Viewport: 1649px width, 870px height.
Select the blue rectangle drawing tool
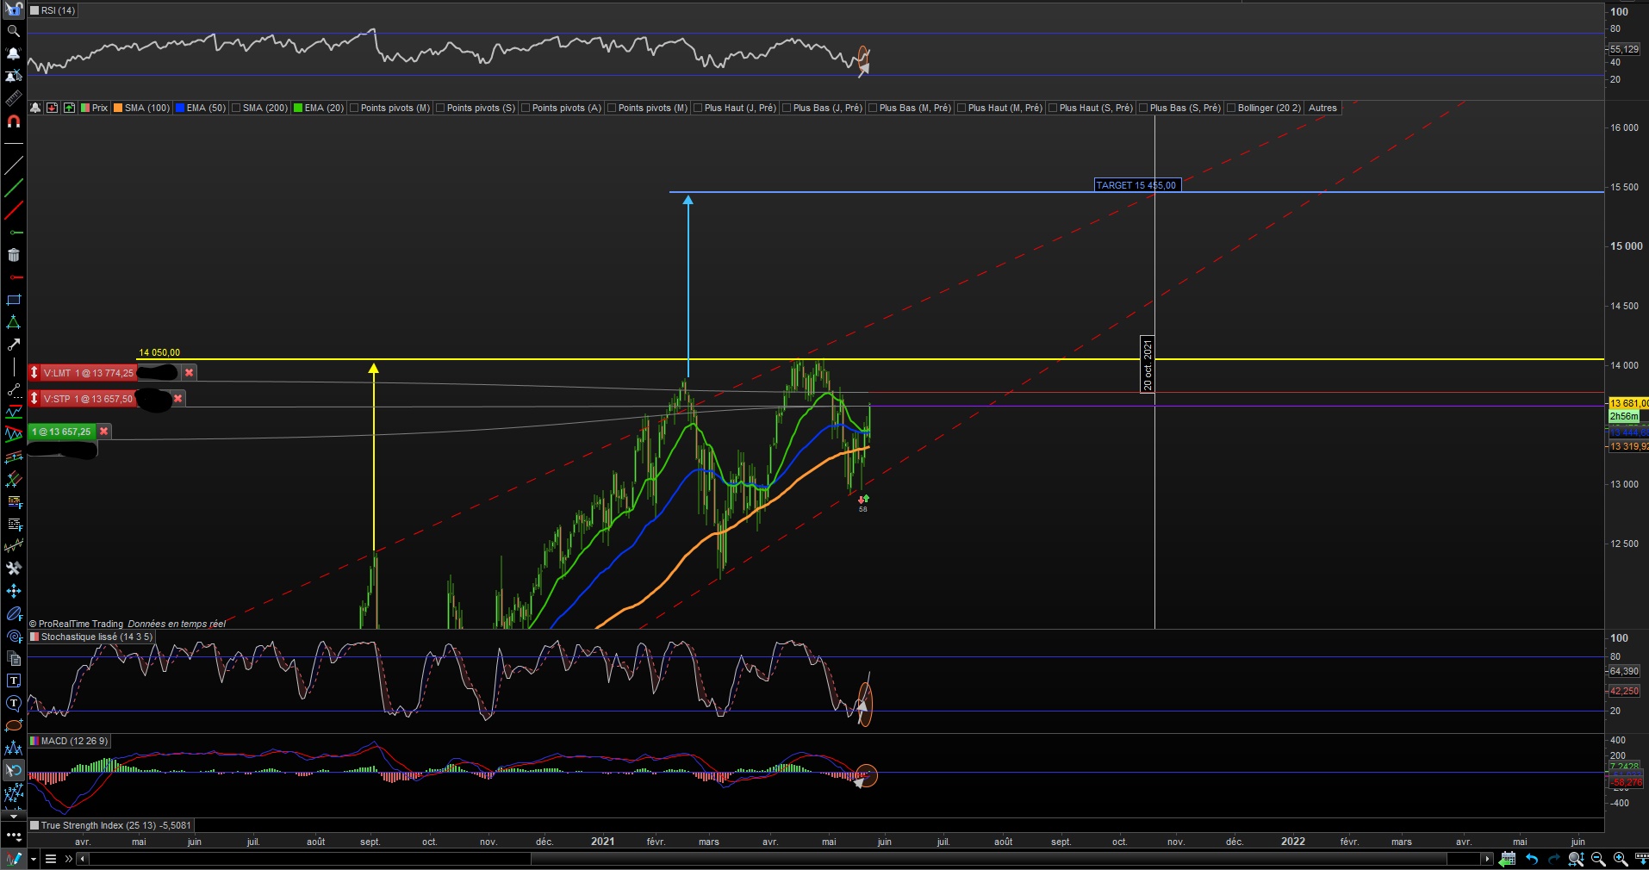click(13, 300)
